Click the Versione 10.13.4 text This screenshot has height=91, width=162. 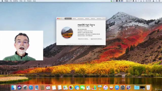coord(83,27)
